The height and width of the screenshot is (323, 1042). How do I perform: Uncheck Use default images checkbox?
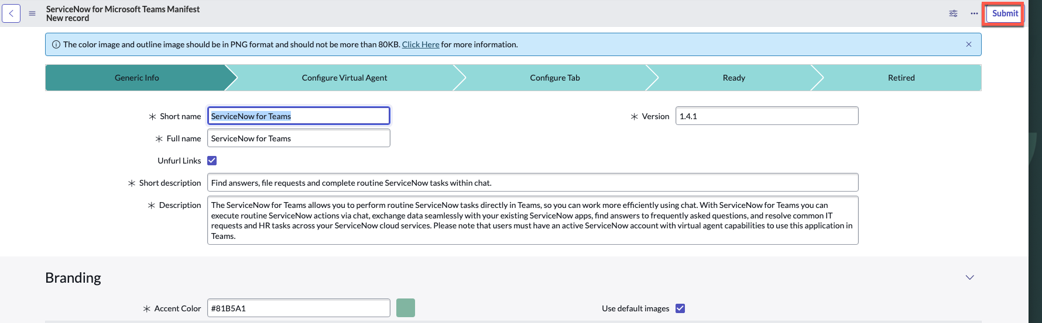pyautogui.click(x=680, y=308)
